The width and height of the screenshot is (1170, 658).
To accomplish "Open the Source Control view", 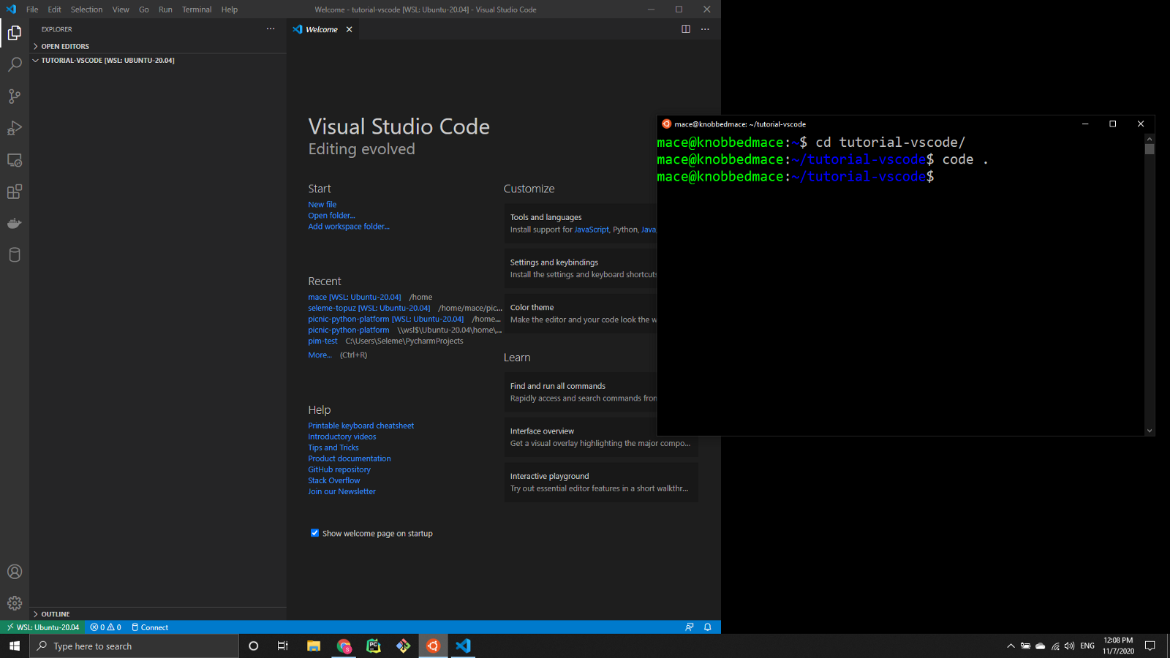I will click(15, 97).
